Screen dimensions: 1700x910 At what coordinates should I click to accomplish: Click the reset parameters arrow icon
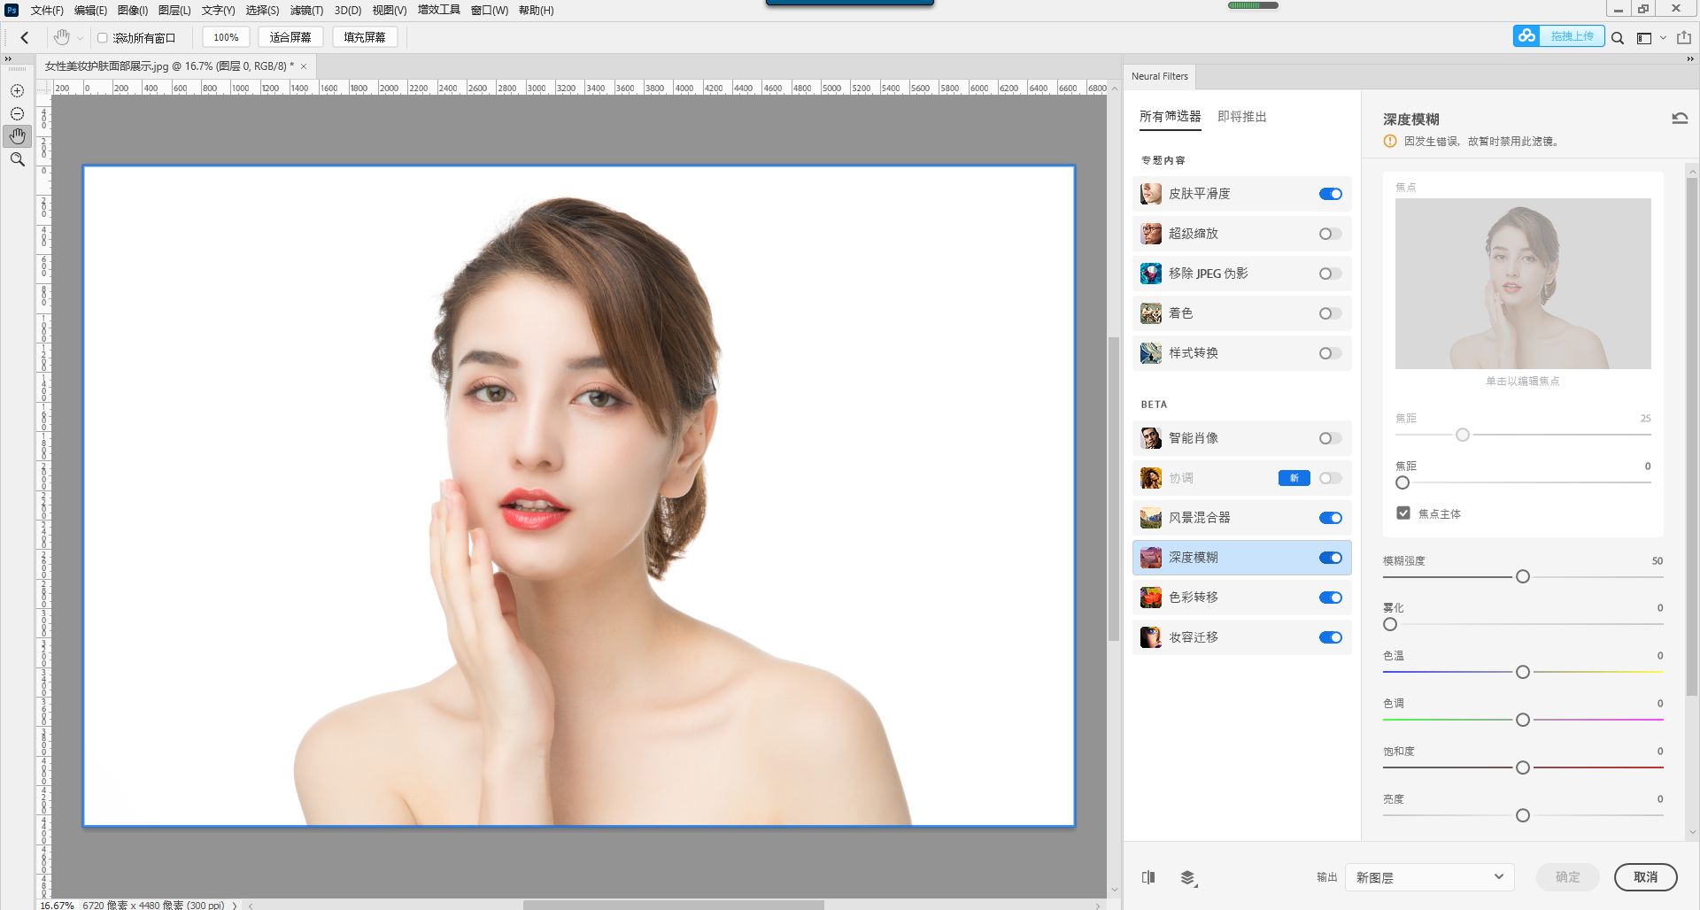[1679, 119]
